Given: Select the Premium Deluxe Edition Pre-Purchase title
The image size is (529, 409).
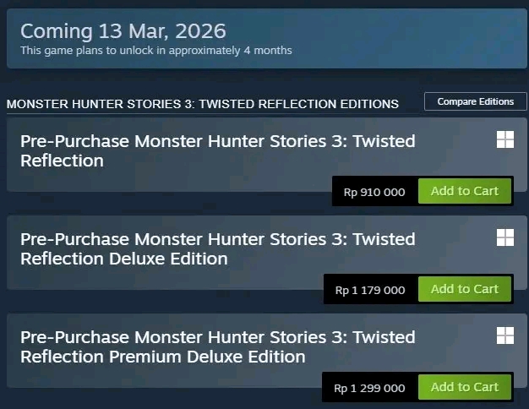Looking at the screenshot, I should coord(217,346).
